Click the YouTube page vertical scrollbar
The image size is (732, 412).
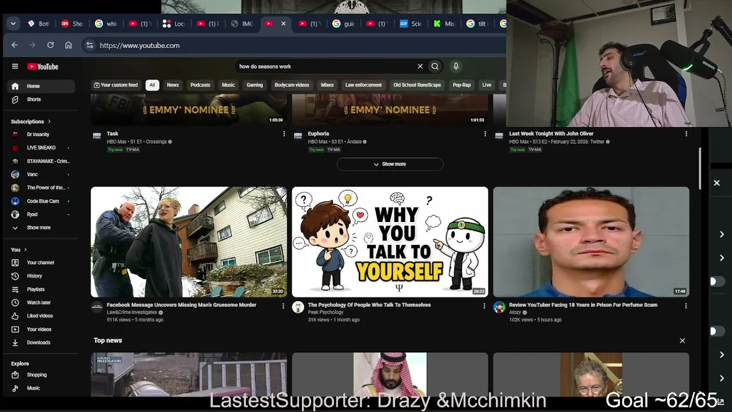coord(700,168)
